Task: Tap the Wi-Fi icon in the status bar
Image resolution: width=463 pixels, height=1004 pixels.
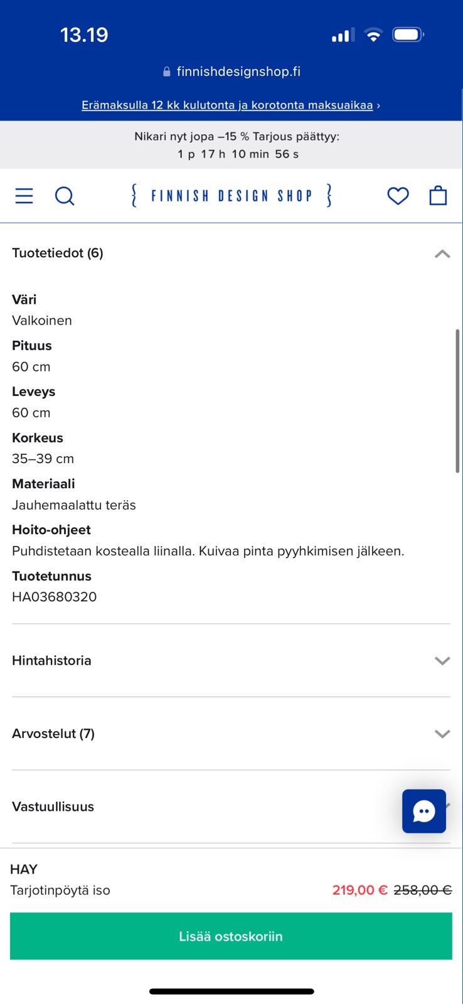Action: (x=373, y=35)
